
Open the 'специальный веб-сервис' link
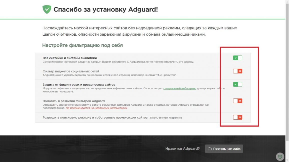point(180,88)
